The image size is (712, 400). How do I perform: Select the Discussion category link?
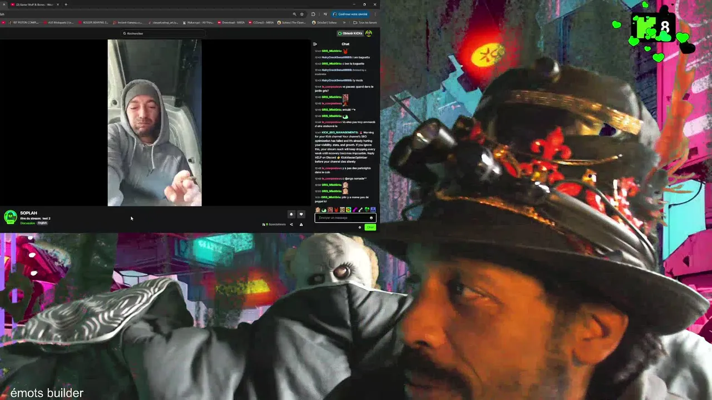coord(28,223)
